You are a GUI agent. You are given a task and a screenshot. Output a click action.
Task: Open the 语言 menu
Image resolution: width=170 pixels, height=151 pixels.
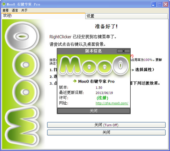pyautogui.click(x=15, y=10)
